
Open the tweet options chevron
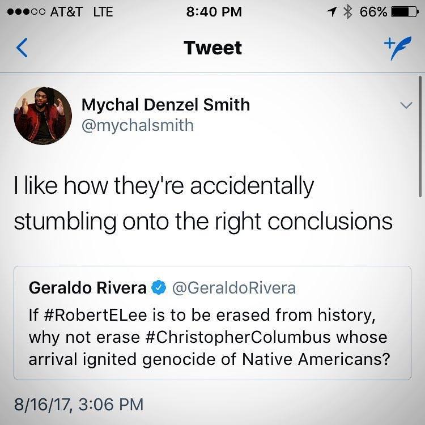pos(406,105)
